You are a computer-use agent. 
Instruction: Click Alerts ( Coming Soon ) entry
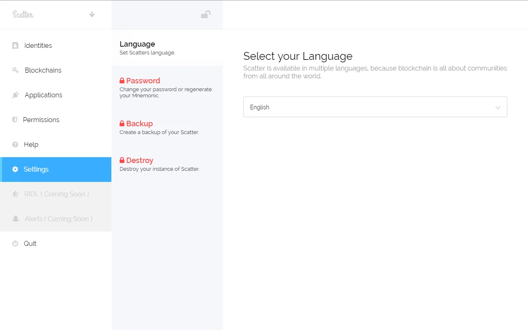(x=56, y=219)
